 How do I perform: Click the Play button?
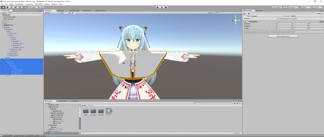158,7
